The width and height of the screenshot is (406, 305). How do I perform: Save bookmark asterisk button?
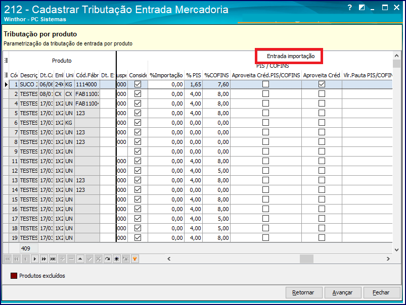click(117, 259)
